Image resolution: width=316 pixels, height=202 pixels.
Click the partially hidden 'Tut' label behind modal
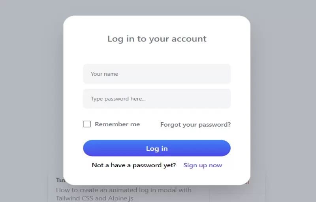pos(60,180)
